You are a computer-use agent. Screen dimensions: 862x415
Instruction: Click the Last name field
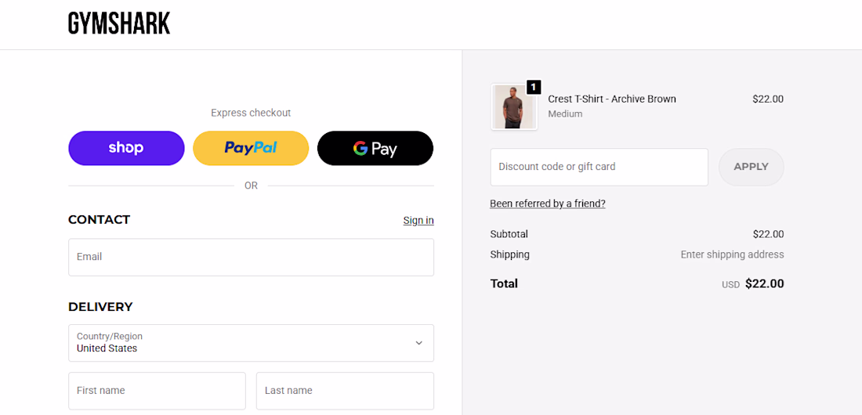pos(345,391)
